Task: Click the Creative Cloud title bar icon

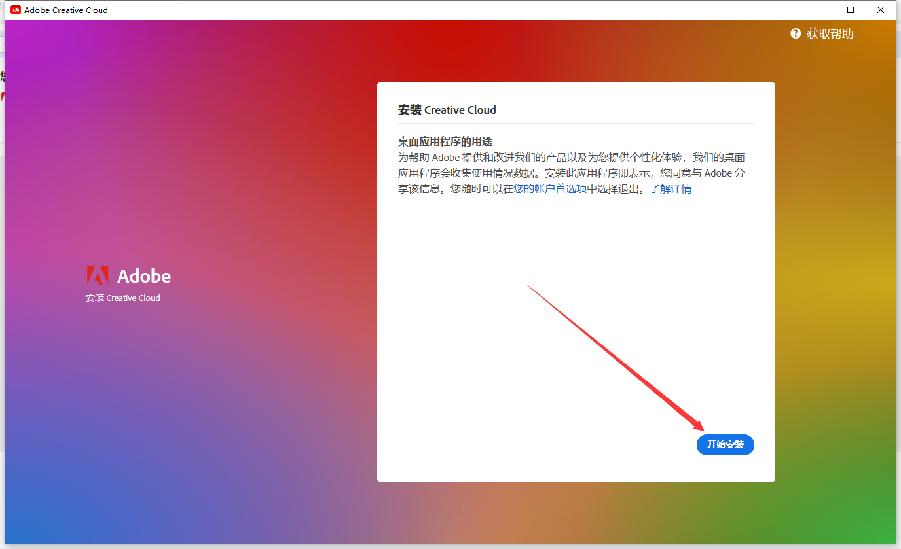Action: [16, 10]
